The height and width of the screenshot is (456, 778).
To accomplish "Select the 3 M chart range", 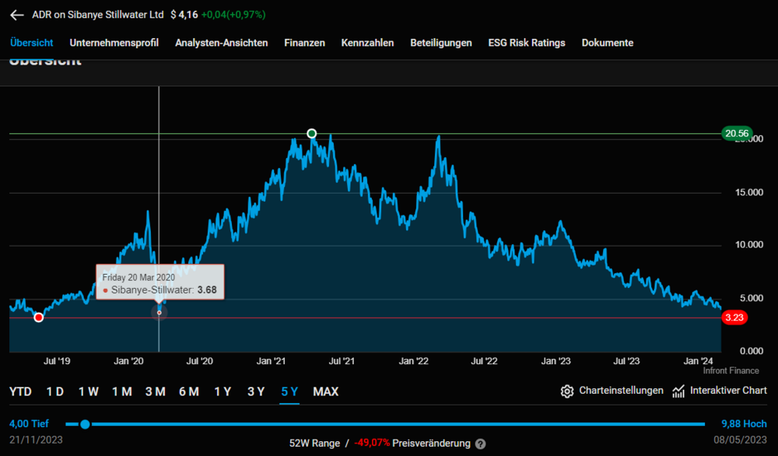I will (156, 392).
